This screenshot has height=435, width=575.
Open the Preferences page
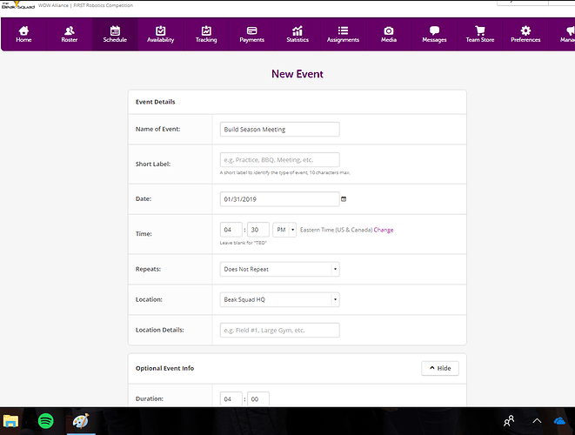click(525, 34)
